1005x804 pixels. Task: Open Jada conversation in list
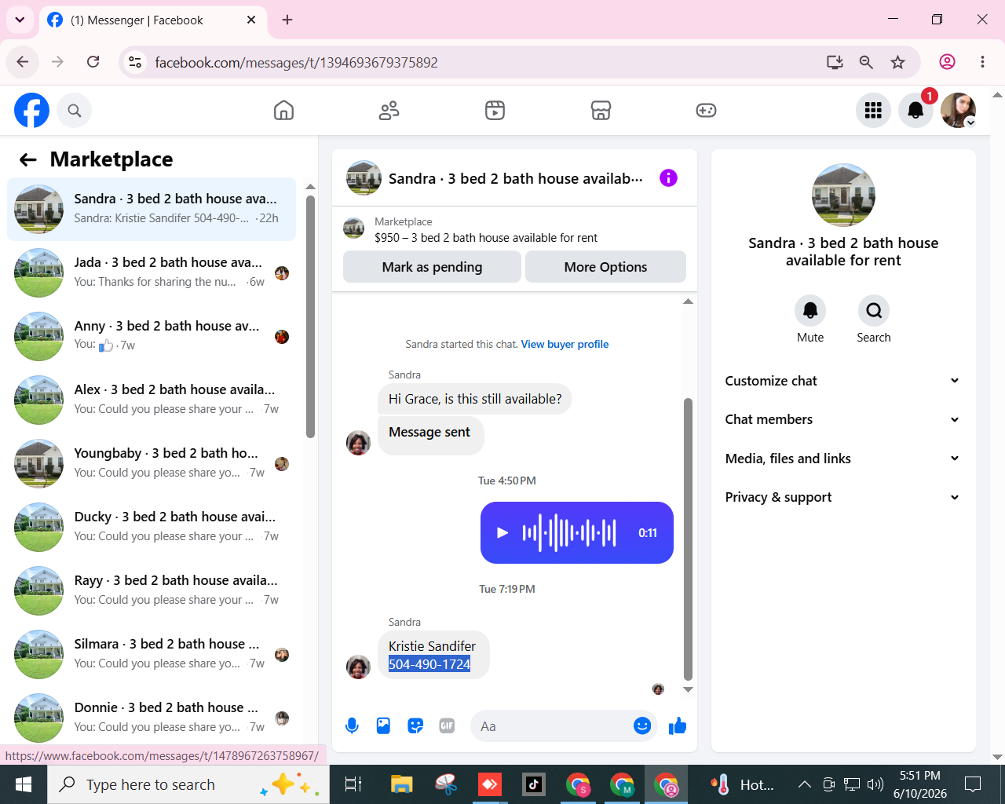pyautogui.click(x=152, y=272)
